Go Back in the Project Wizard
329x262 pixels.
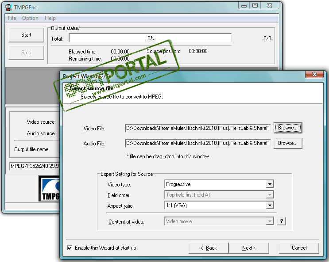209,248
